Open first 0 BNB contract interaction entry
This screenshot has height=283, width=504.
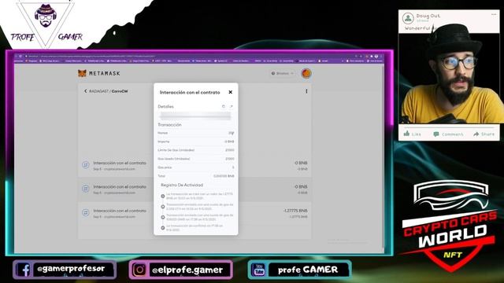[x=195, y=166]
